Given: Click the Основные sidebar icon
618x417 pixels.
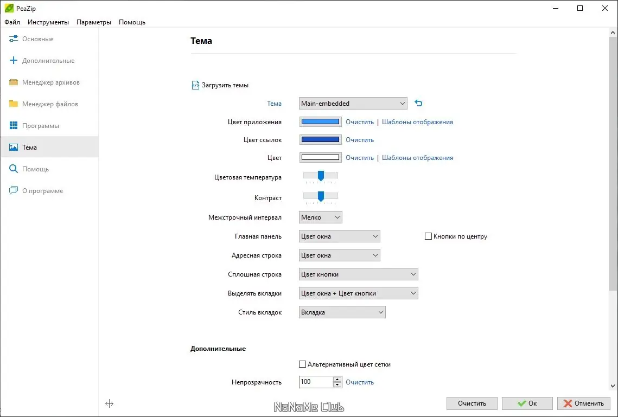Looking at the screenshot, I should pos(14,39).
